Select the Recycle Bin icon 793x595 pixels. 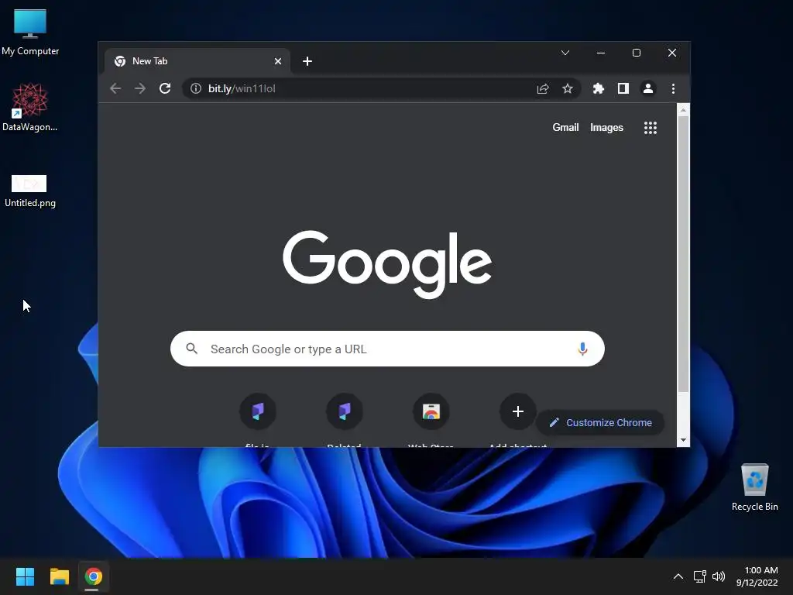pyautogui.click(x=754, y=487)
